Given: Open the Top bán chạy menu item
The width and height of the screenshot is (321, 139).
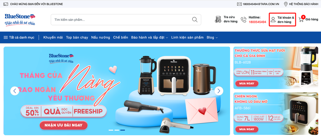Looking at the screenshot, I should coord(77,37).
